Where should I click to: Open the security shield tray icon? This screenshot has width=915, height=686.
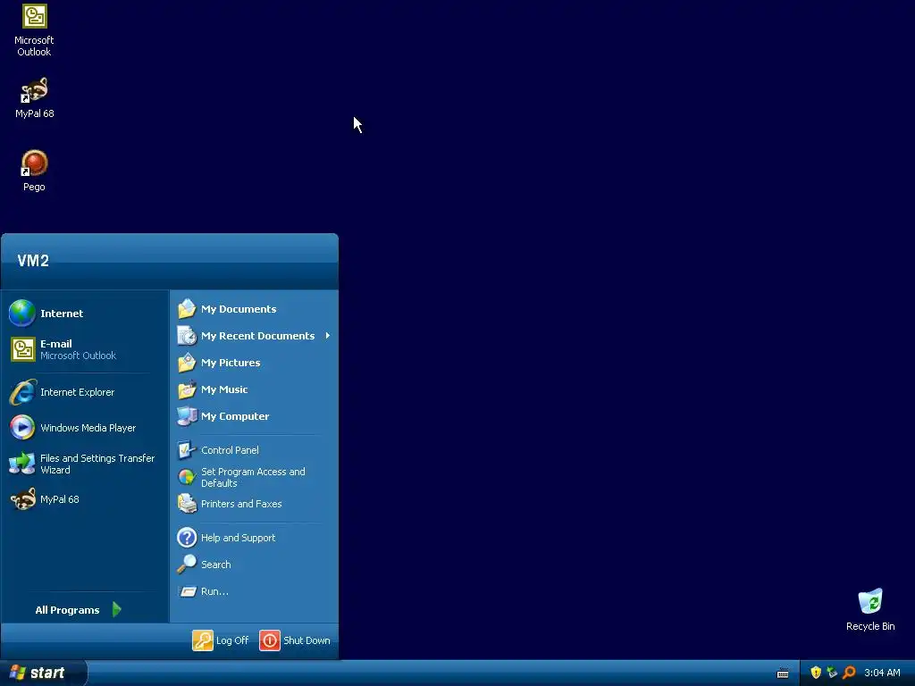click(816, 673)
